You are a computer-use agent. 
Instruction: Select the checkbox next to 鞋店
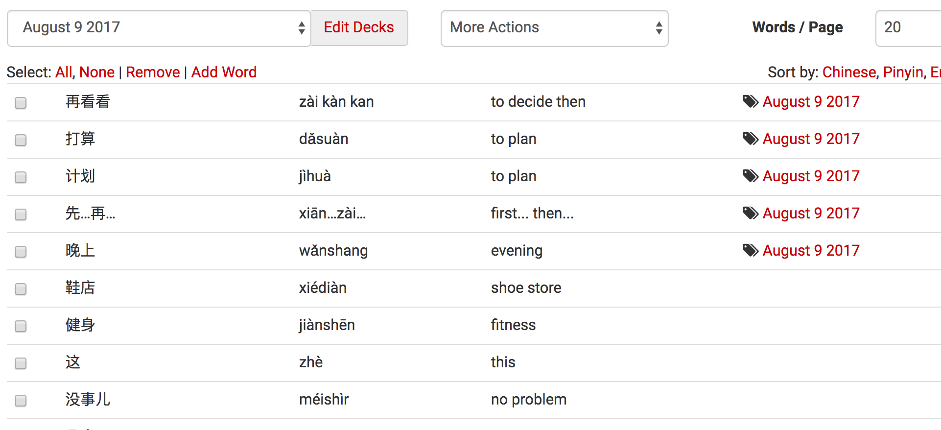coord(21,289)
